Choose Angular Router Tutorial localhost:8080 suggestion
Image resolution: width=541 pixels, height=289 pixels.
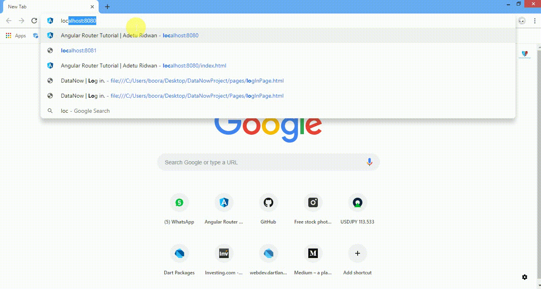(x=278, y=35)
